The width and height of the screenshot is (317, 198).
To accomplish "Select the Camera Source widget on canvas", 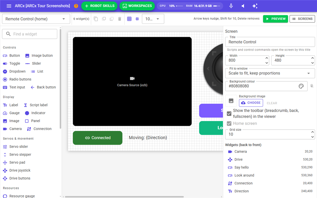I will pos(132,81).
